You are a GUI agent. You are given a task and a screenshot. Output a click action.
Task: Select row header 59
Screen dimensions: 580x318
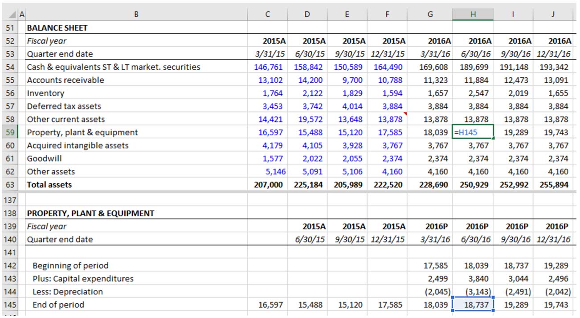10,132
